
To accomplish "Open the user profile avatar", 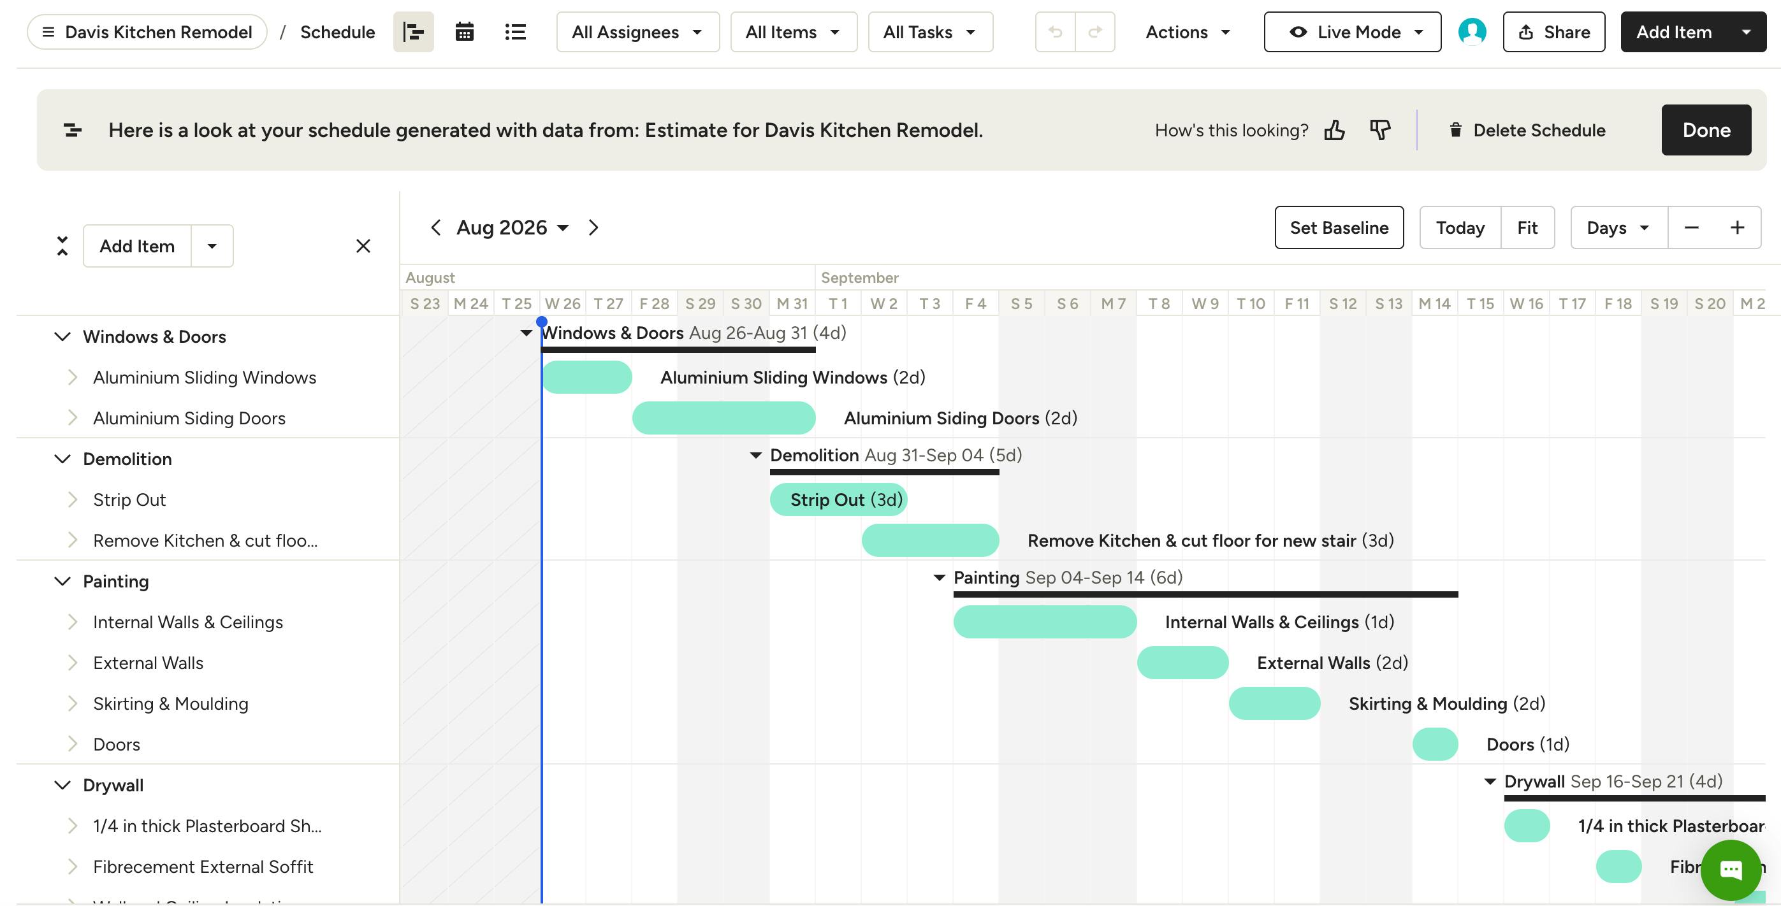I will coord(1472,32).
